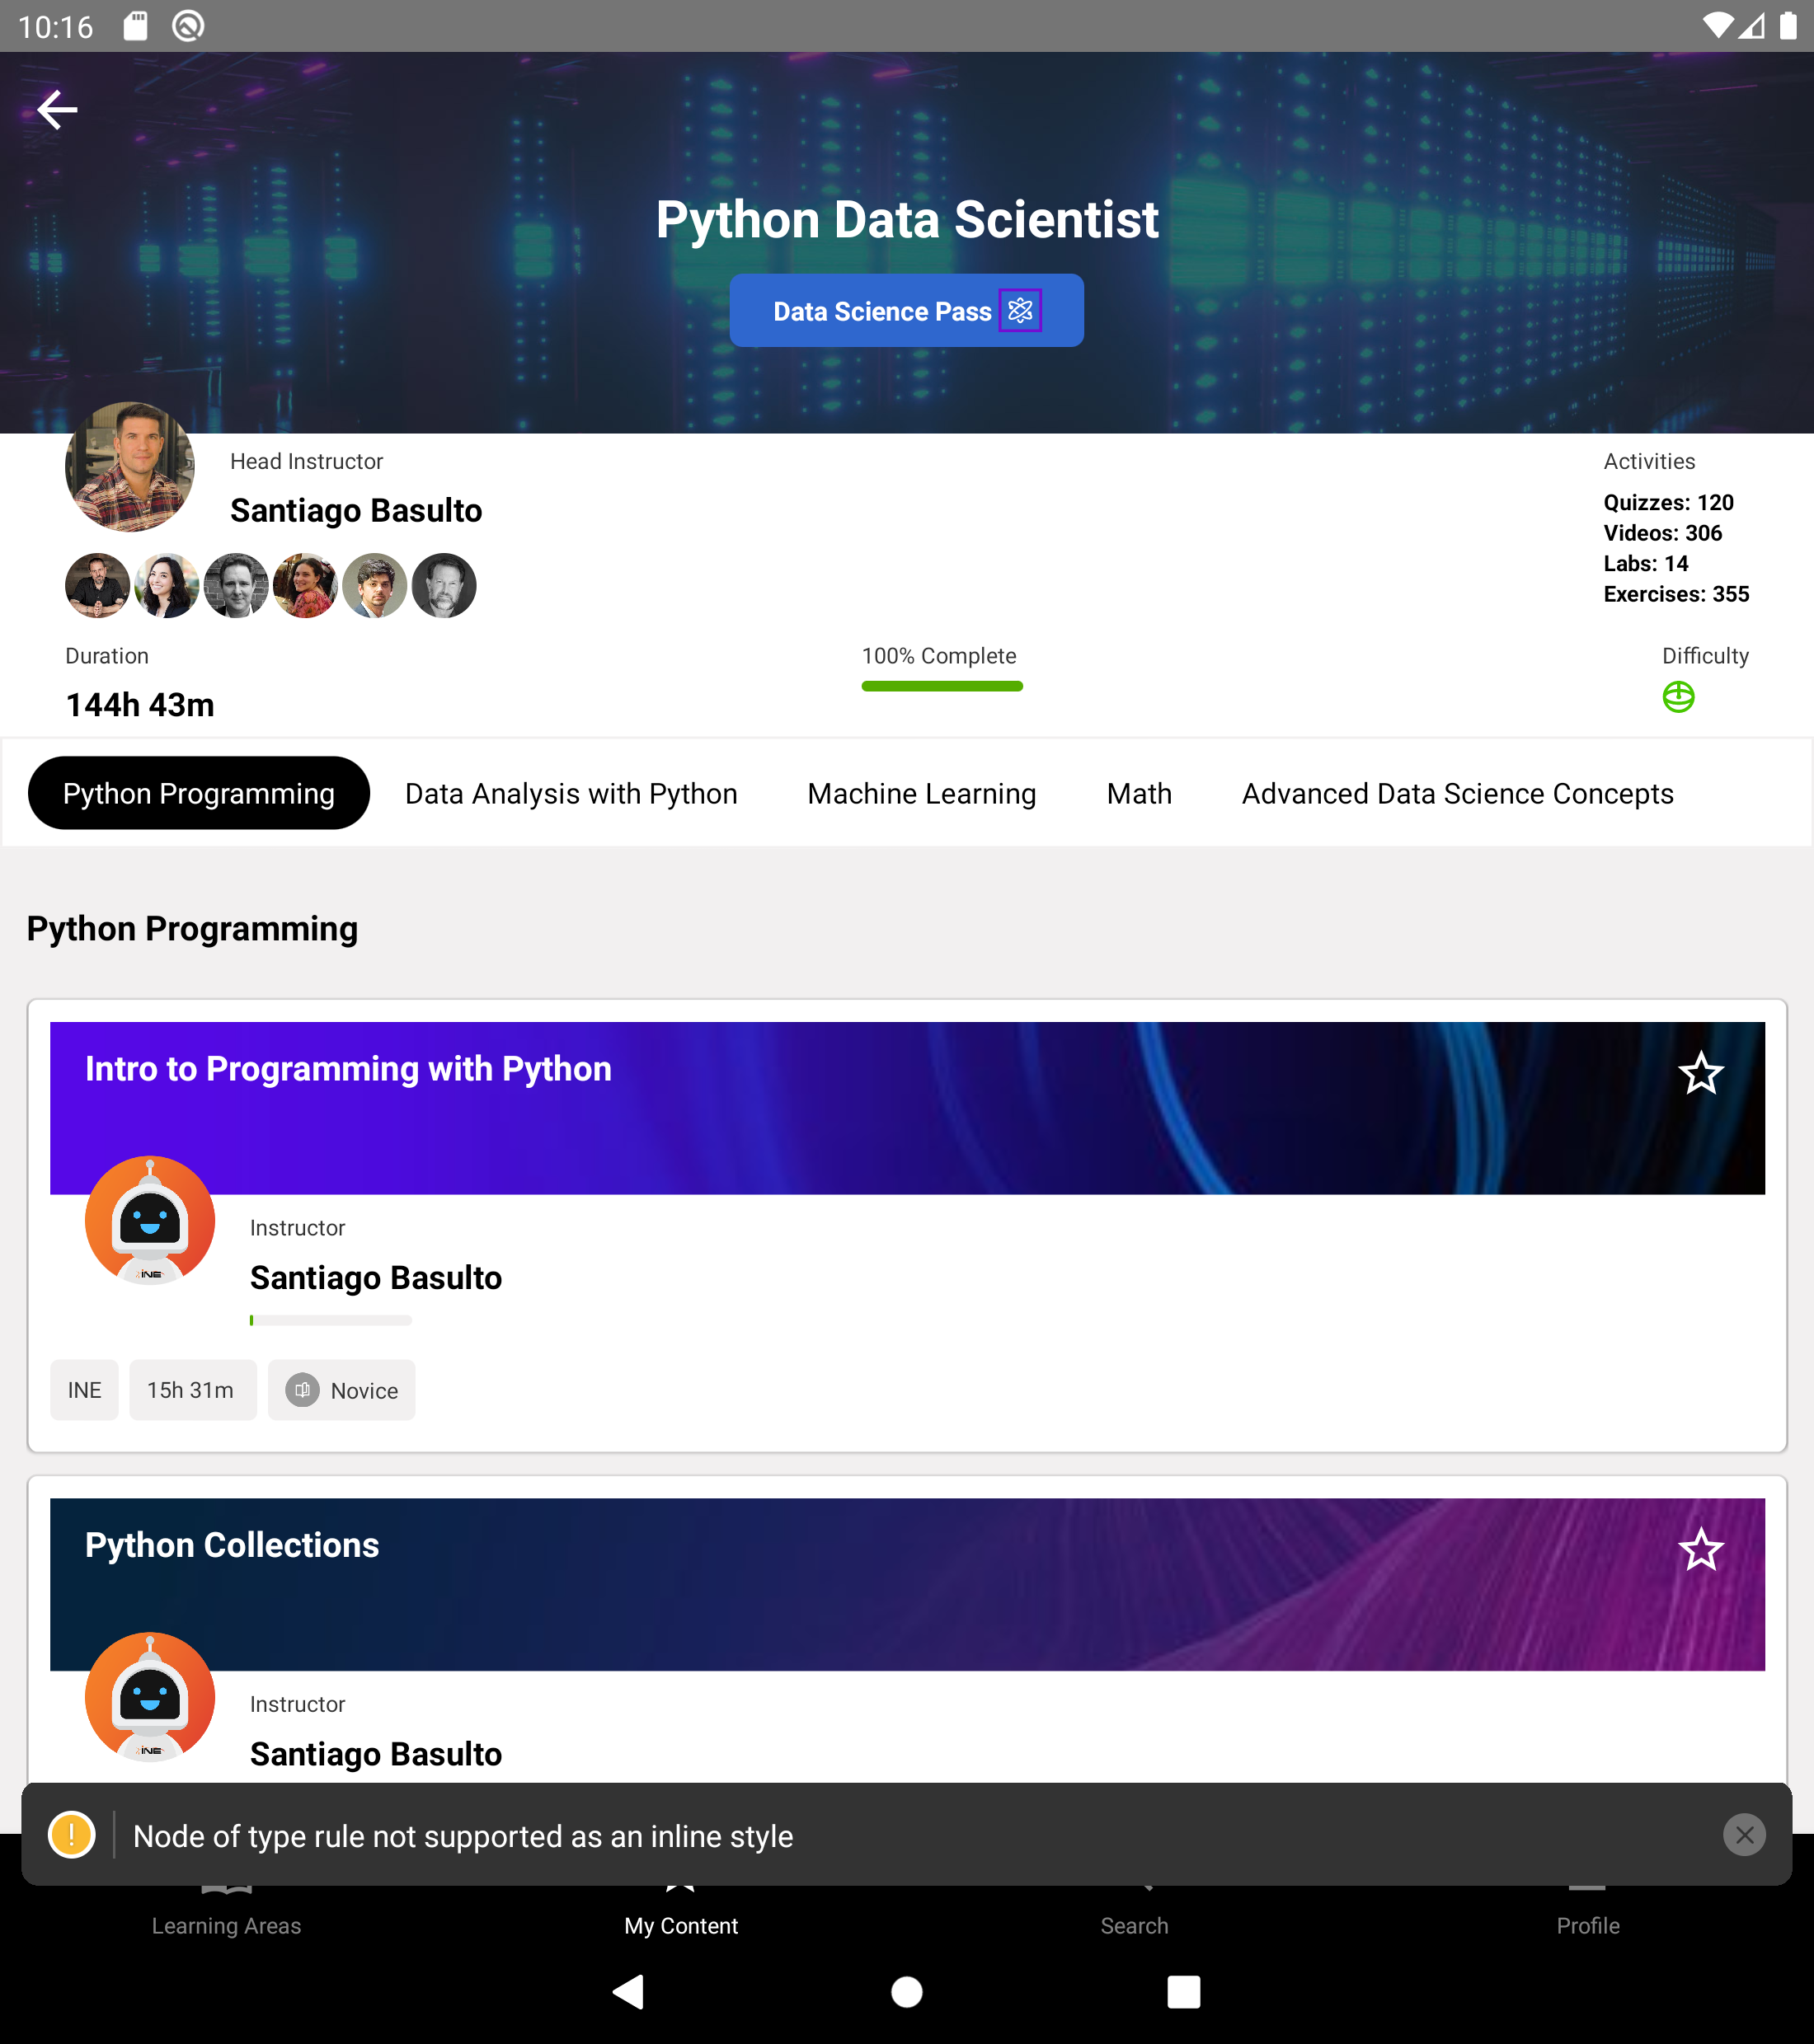Select the Novice level badge icon
The width and height of the screenshot is (1814, 2044).
coord(302,1390)
